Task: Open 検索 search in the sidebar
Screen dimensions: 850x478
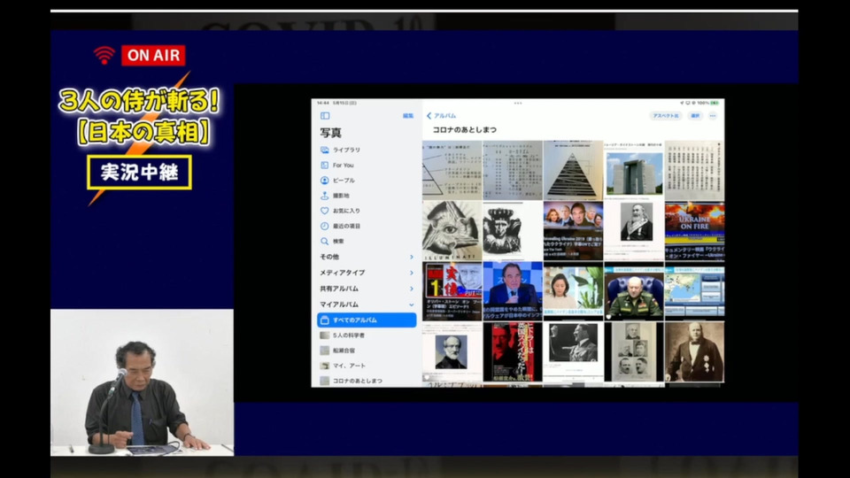Action: [x=367, y=241]
